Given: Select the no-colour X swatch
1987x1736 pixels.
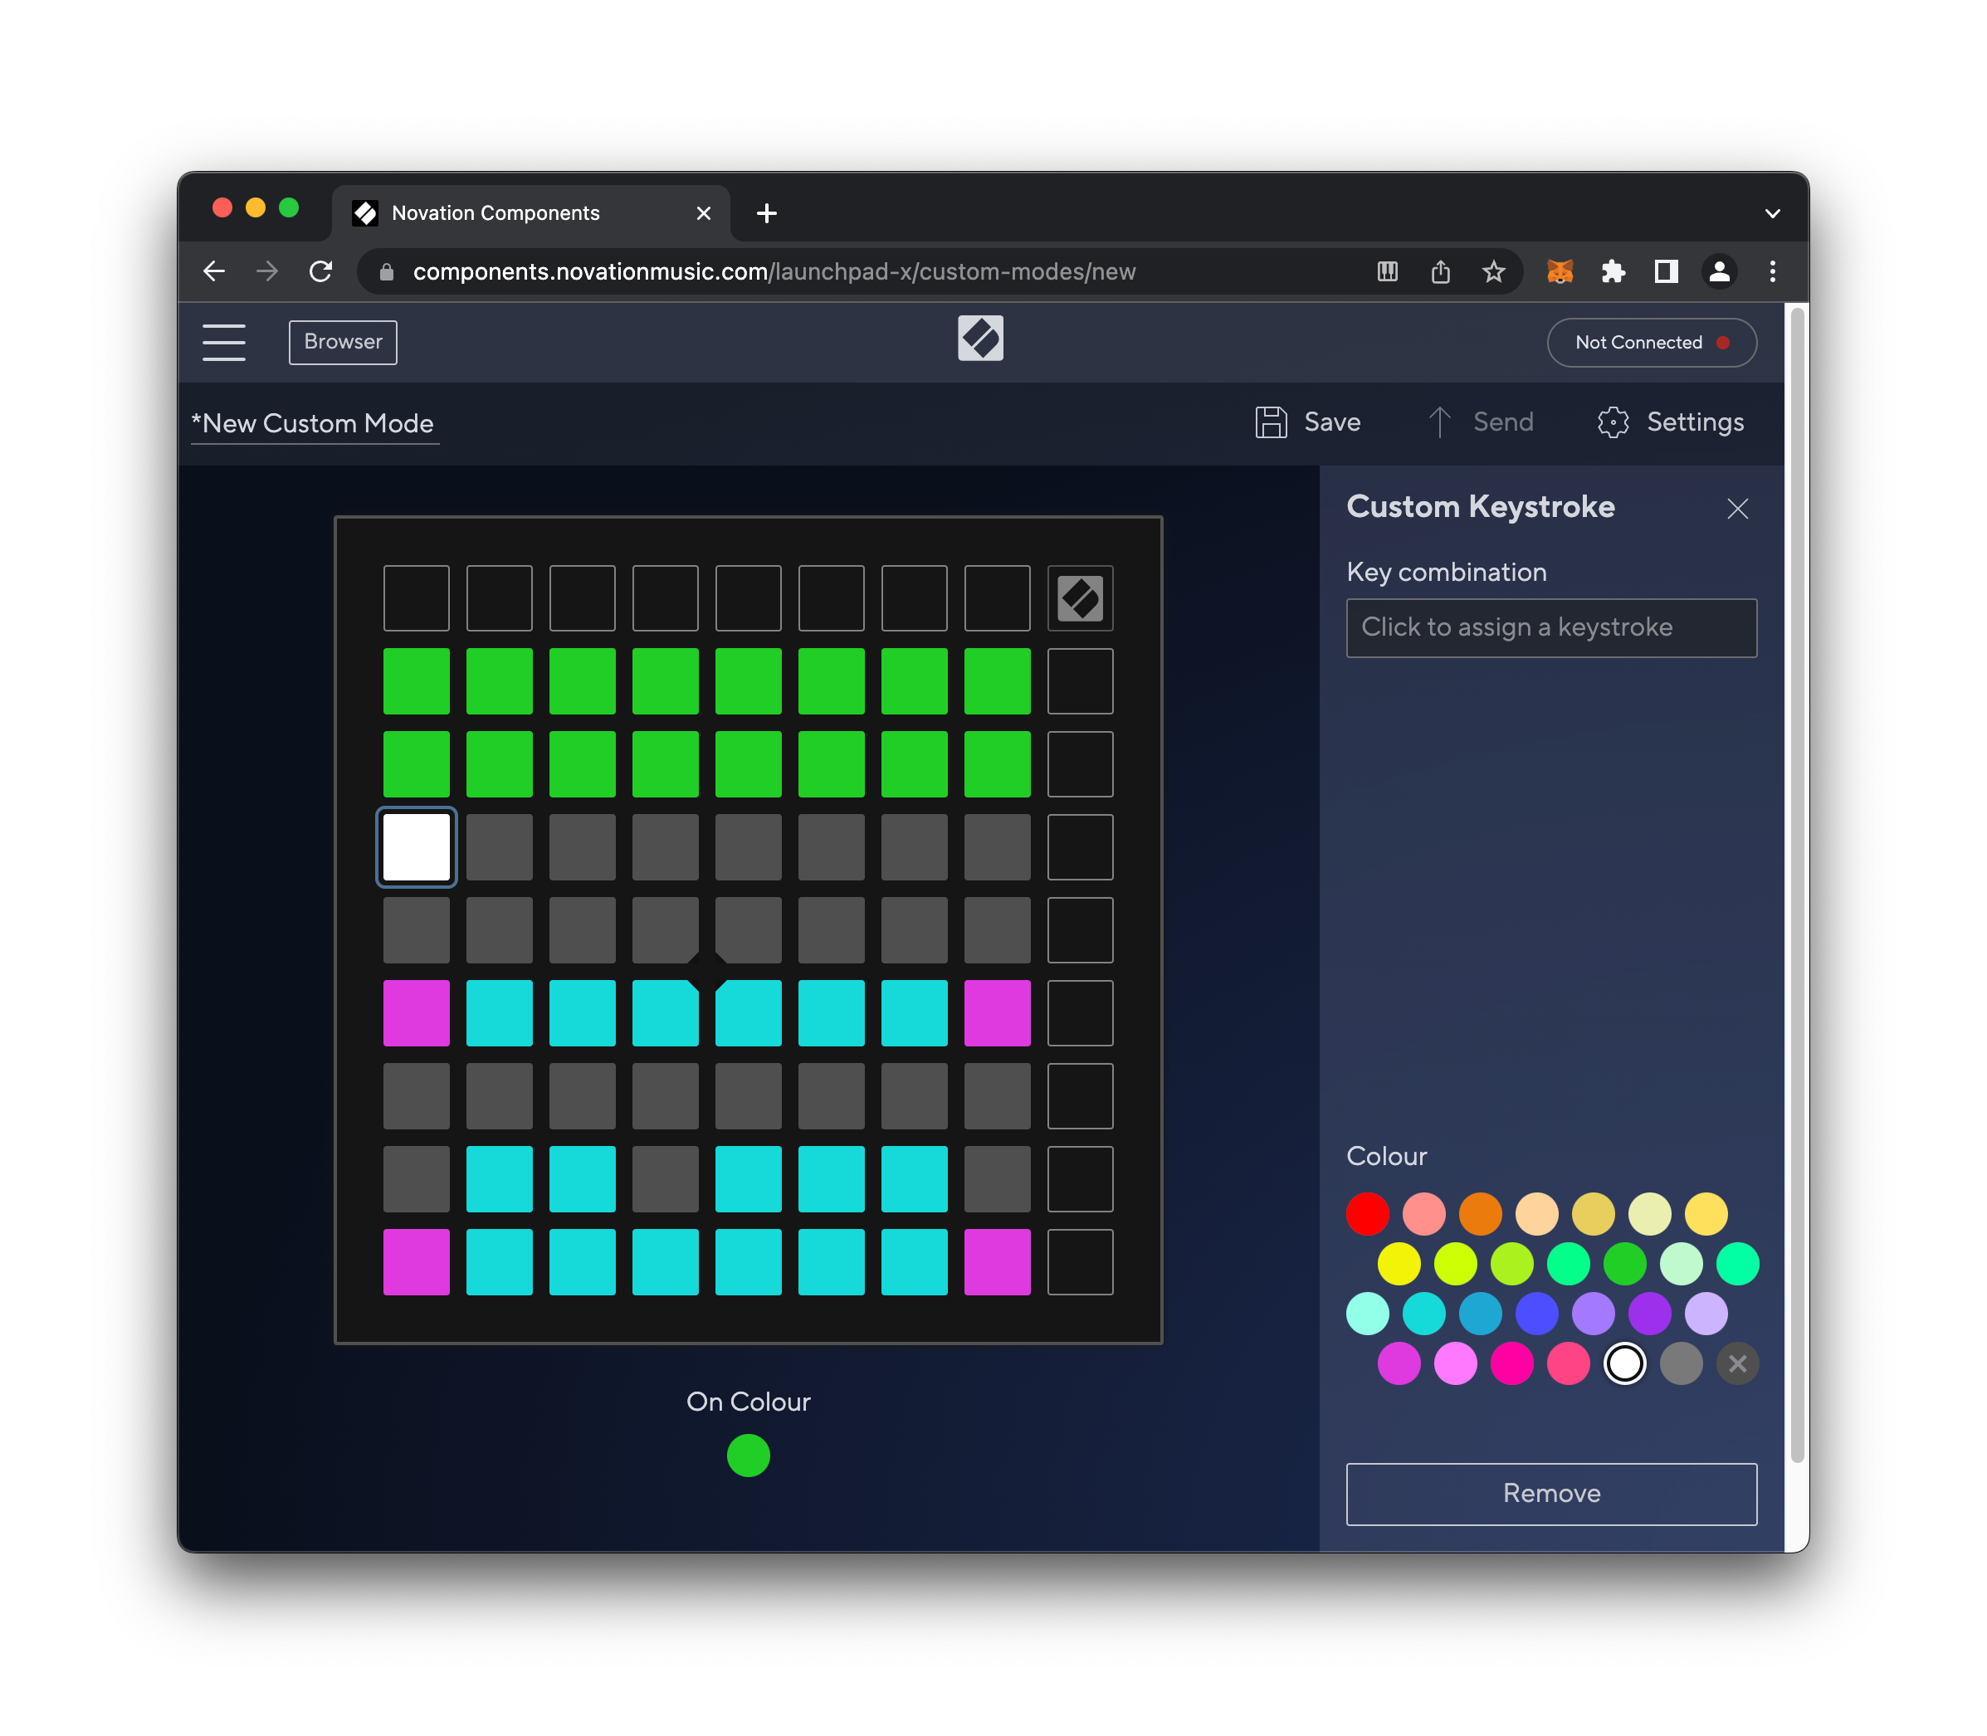Looking at the screenshot, I should click(1736, 1364).
